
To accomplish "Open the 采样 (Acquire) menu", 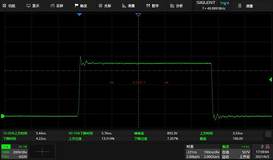I will [57, 6].
